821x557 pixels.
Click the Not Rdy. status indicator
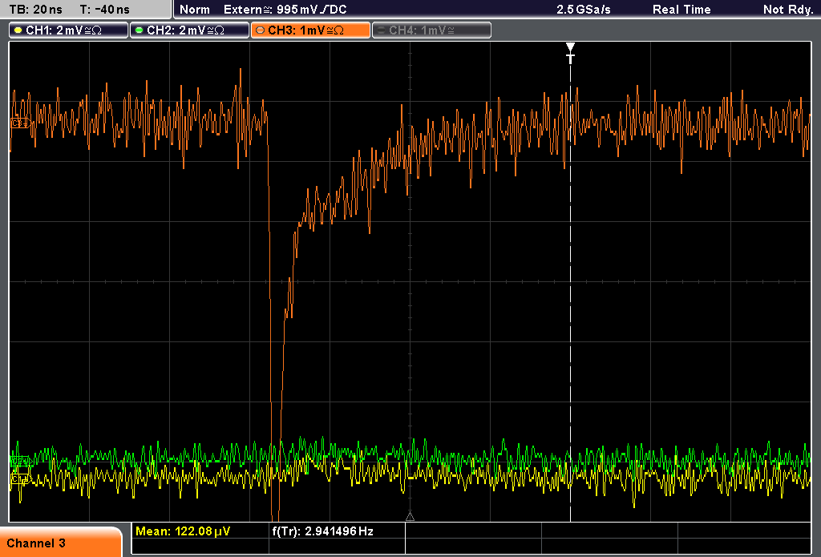pos(788,10)
